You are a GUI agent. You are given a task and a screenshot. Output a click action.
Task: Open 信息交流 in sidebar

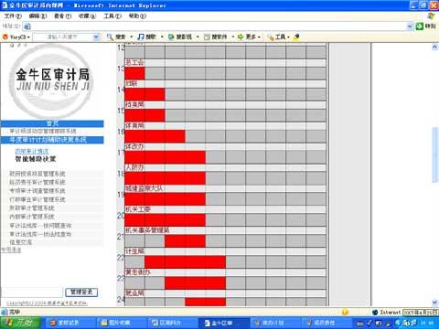(20, 242)
